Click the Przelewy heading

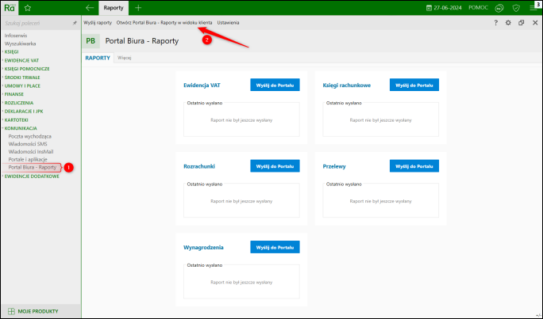tap(334, 166)
